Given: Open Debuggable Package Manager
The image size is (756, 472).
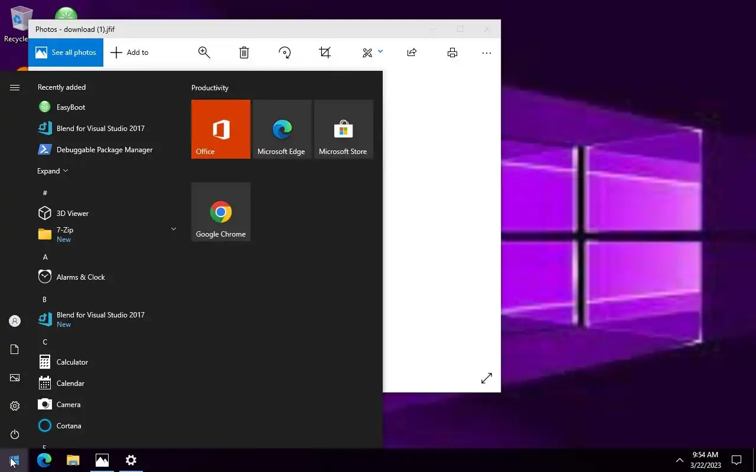Looking at the screenshot, I should point(106,150).
